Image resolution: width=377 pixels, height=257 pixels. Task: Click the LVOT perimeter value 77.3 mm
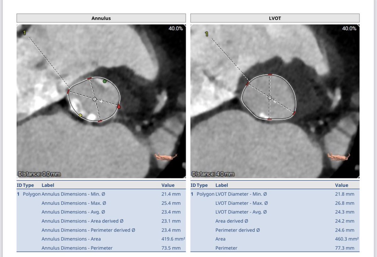point(345,248)
